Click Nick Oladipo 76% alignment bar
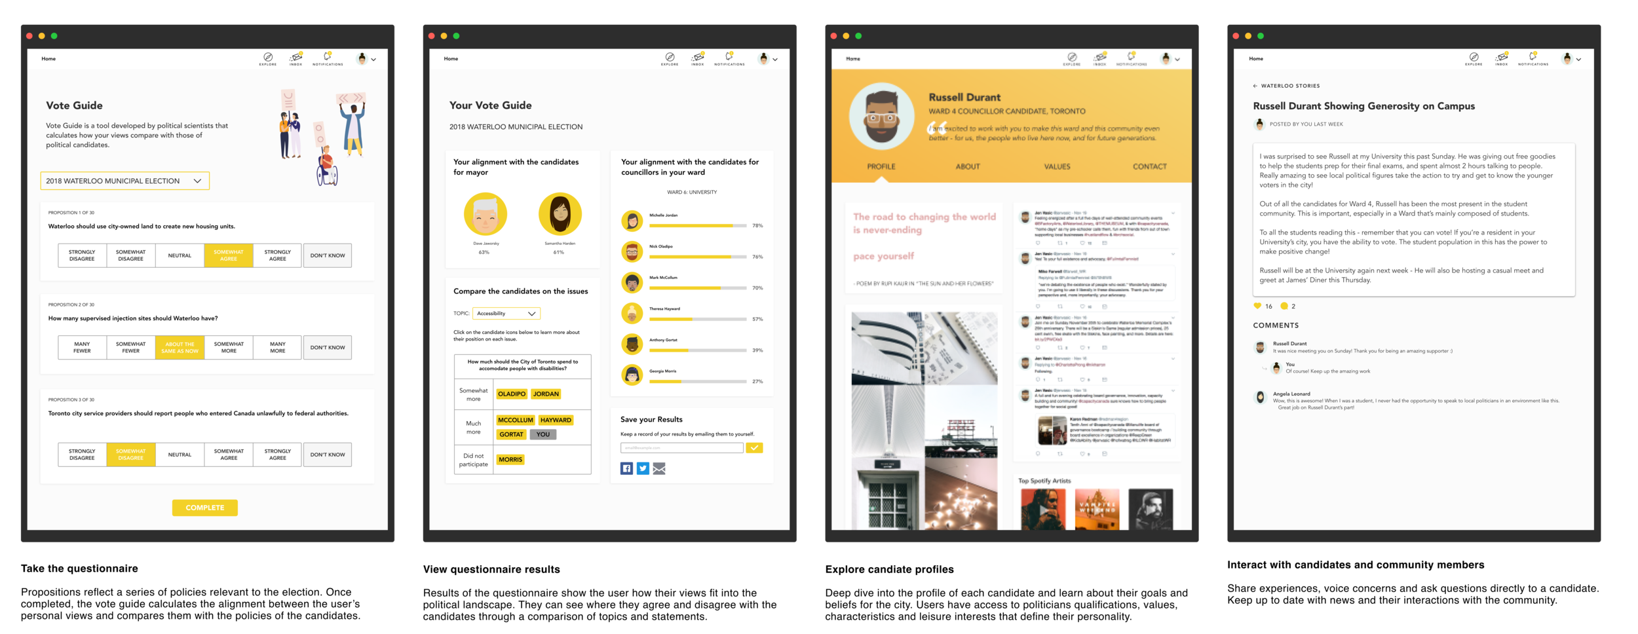Screen dimensions: 1638x634 pyautogui.click(x=698, y=257)
